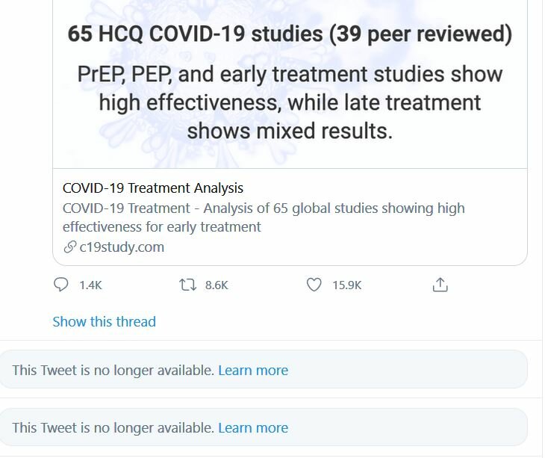Image resolution: width=545 pixels, height=458 pixels.
Task: Click the 8.6K retweet count
Action: [217, 285]
